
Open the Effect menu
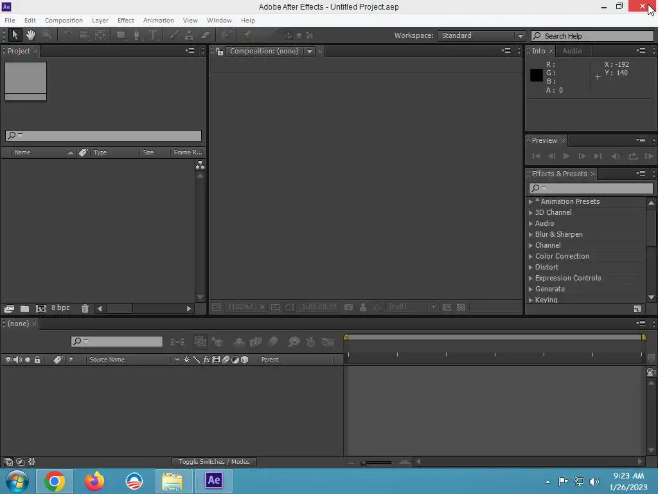point(126,20)
